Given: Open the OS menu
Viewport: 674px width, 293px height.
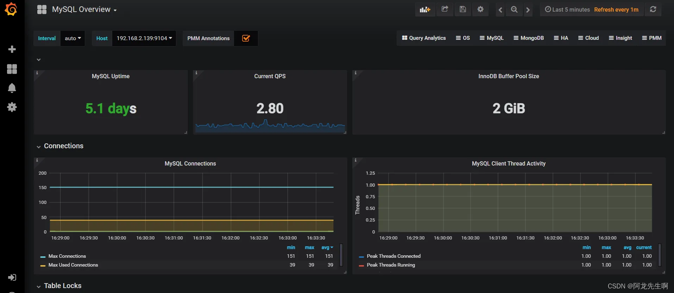Looking at the screenshot, I should (x=463, y=38).
